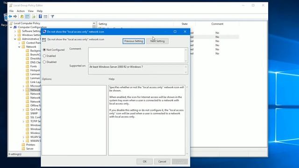This screenshot has height=168, width=299.
Task: Click the tree pane scroll up arrow
Action: [94, 23]
